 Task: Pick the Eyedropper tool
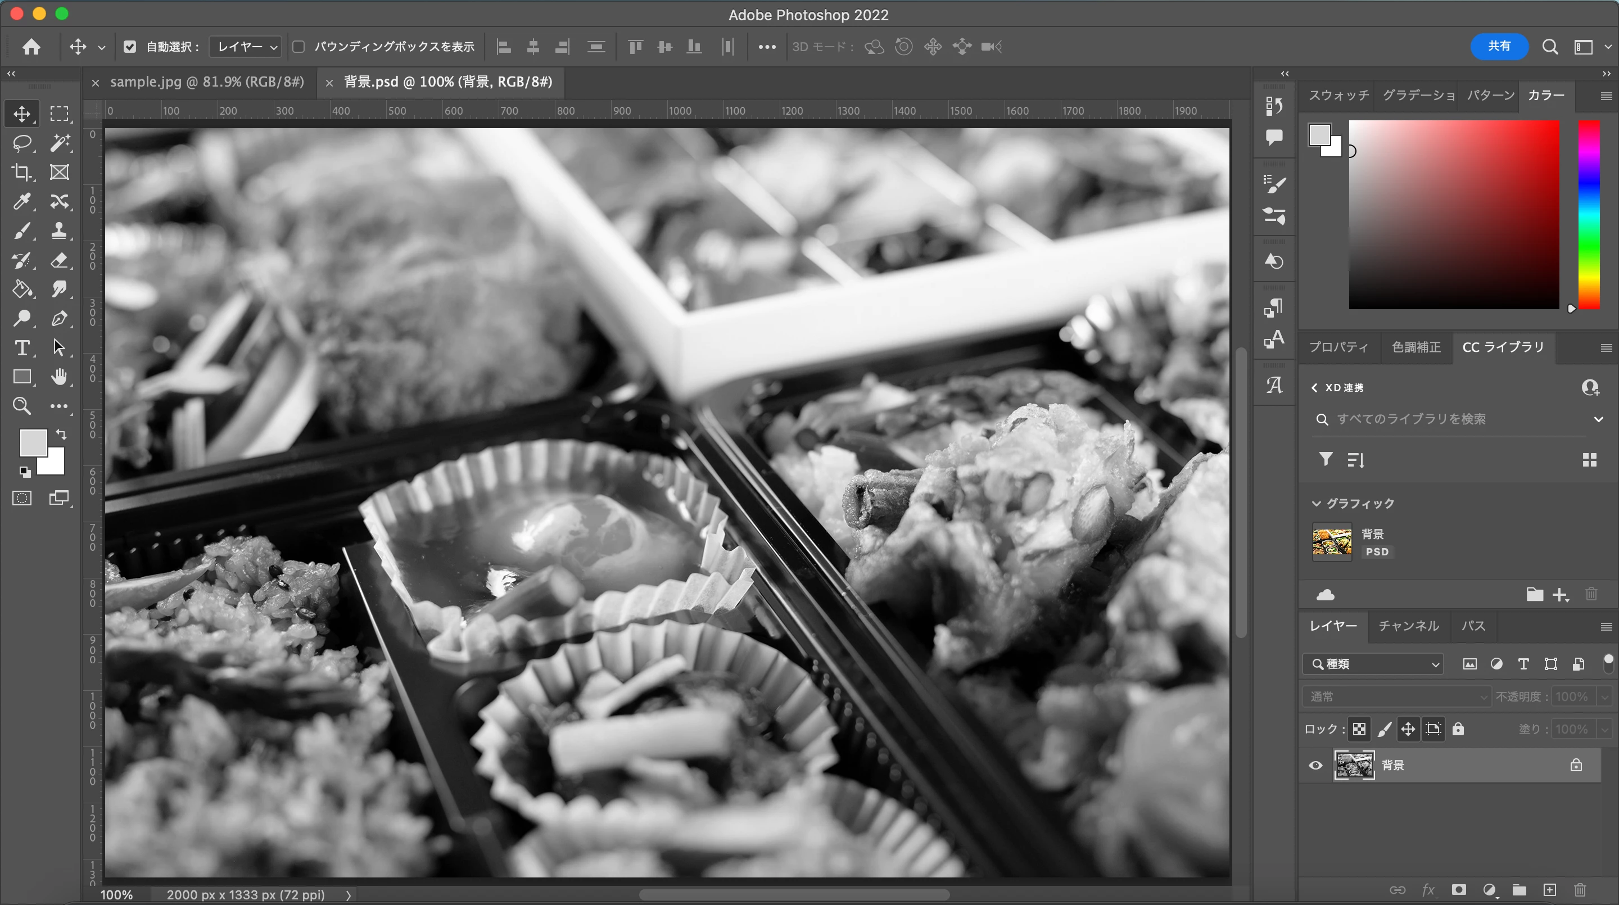[x=22, y=202]
